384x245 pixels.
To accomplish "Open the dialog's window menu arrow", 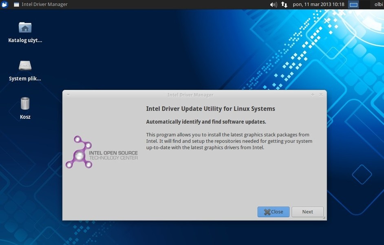I will pos(68,95).
